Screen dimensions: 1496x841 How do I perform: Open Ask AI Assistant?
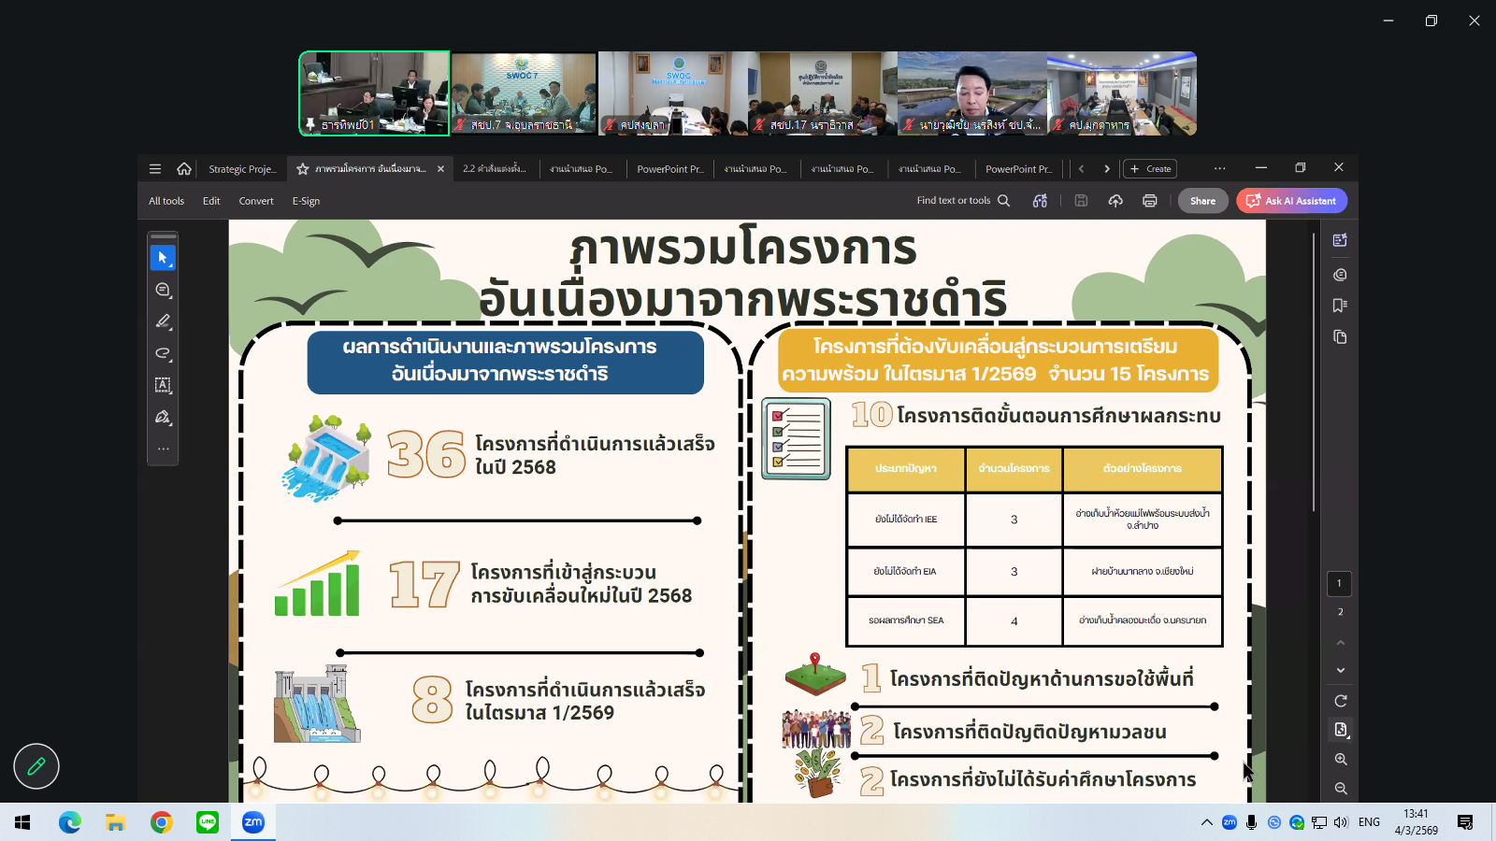coord(1291,201)
